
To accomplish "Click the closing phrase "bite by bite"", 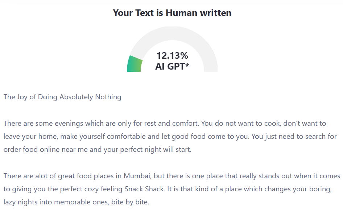I will pos(130,202).
